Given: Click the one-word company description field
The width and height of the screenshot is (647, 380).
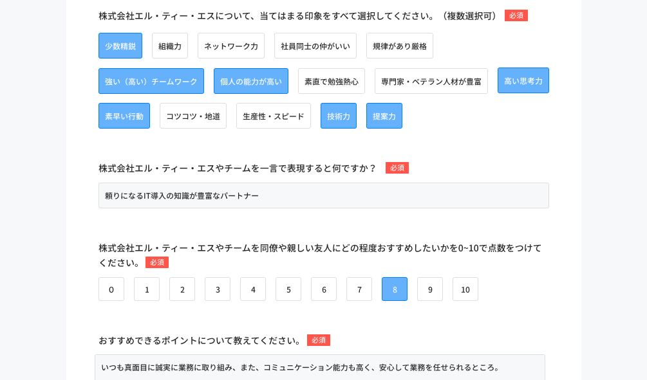Looking at the screenshot, I should pyautogui.click(x=323, y=195).
